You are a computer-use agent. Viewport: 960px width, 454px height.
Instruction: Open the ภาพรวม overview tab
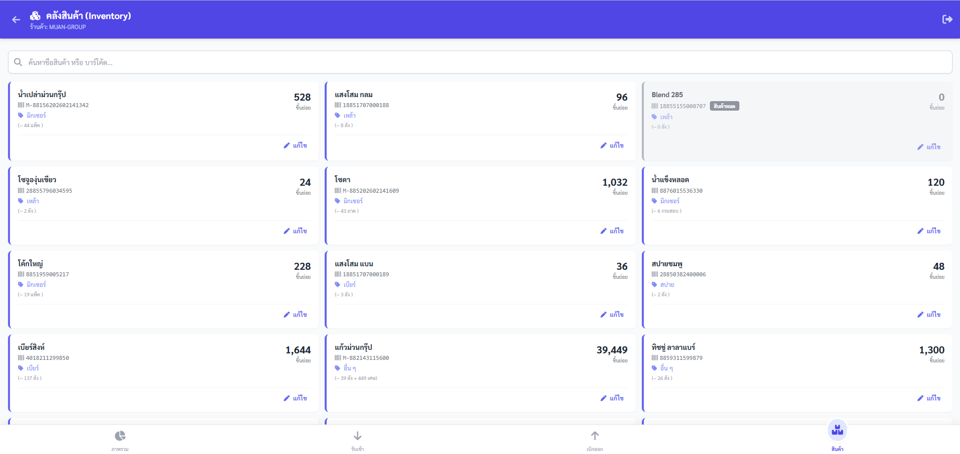(120, 440)
